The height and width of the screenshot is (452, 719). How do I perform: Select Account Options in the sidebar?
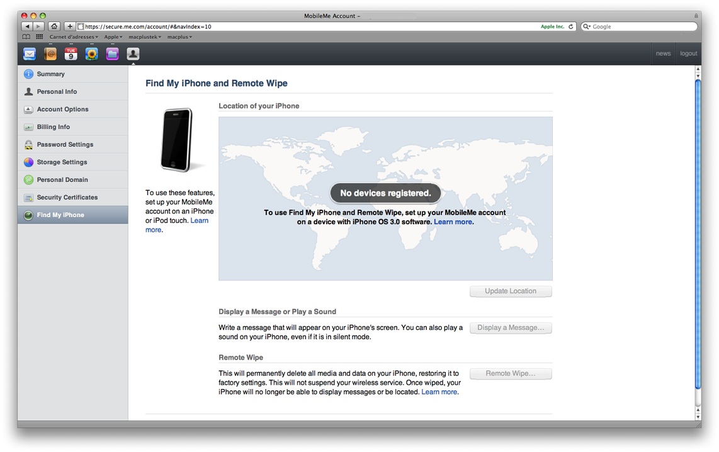[x=73, y=109]
